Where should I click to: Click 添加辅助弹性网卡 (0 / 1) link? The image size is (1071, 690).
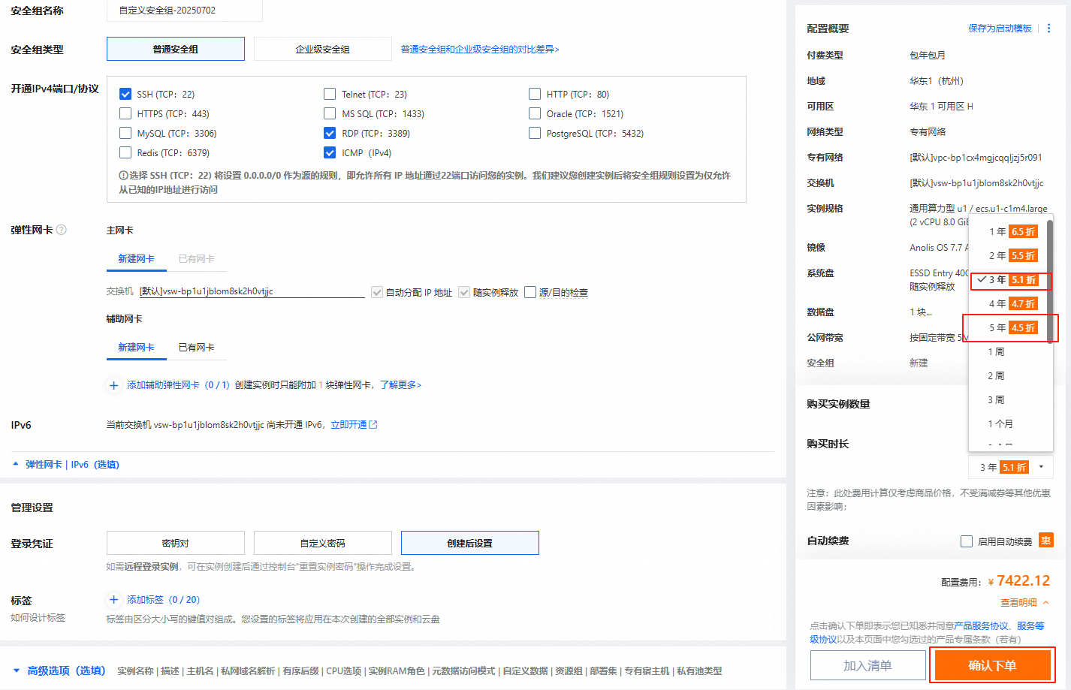coord(178,385)
